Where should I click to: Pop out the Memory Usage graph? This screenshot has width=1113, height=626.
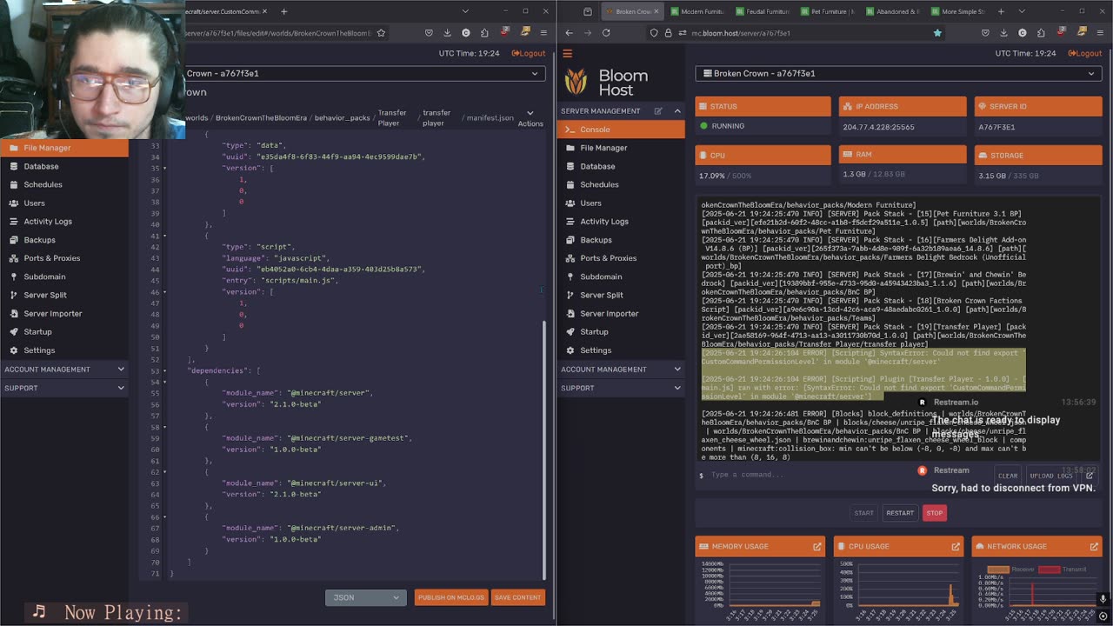coord(817,546)
